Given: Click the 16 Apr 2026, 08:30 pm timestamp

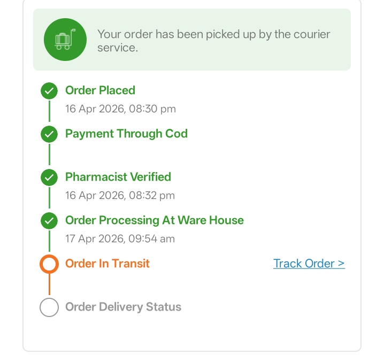Looking at the screenshot, I should (x=120, y=109).
